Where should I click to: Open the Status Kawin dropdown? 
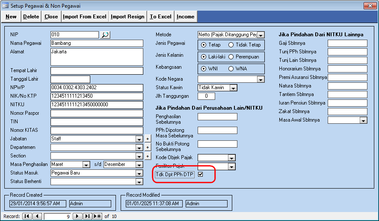point(233,87)
